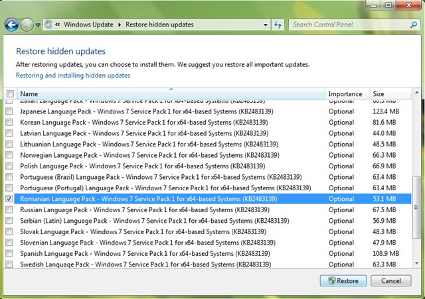Open address bar history dropdown arrow
425x299 pixels.
[x=266, y=25]
